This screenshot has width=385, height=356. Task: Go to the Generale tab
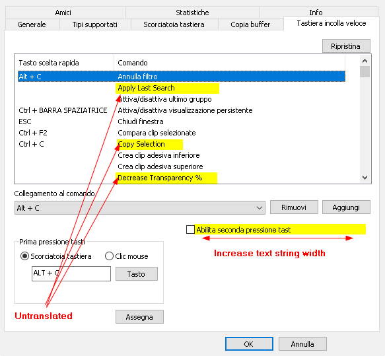(x=32, y=24)
